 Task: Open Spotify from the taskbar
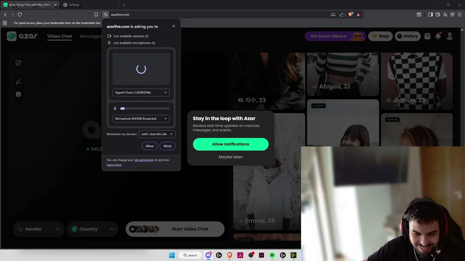[272, 255]
